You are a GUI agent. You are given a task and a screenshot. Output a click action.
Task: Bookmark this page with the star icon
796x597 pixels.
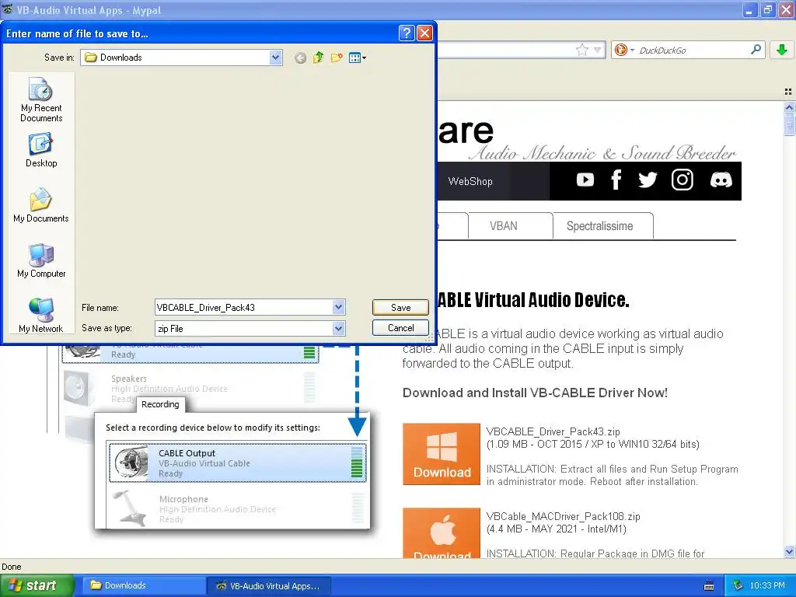click(x=581, y=50)
